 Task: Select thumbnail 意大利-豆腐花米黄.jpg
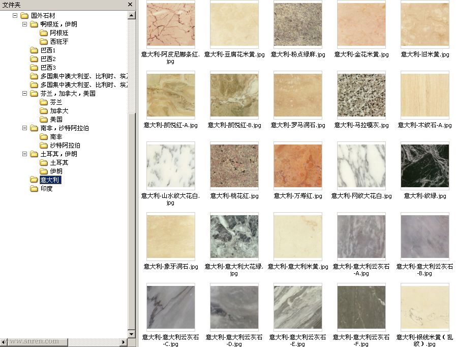(x=234, y=24)
